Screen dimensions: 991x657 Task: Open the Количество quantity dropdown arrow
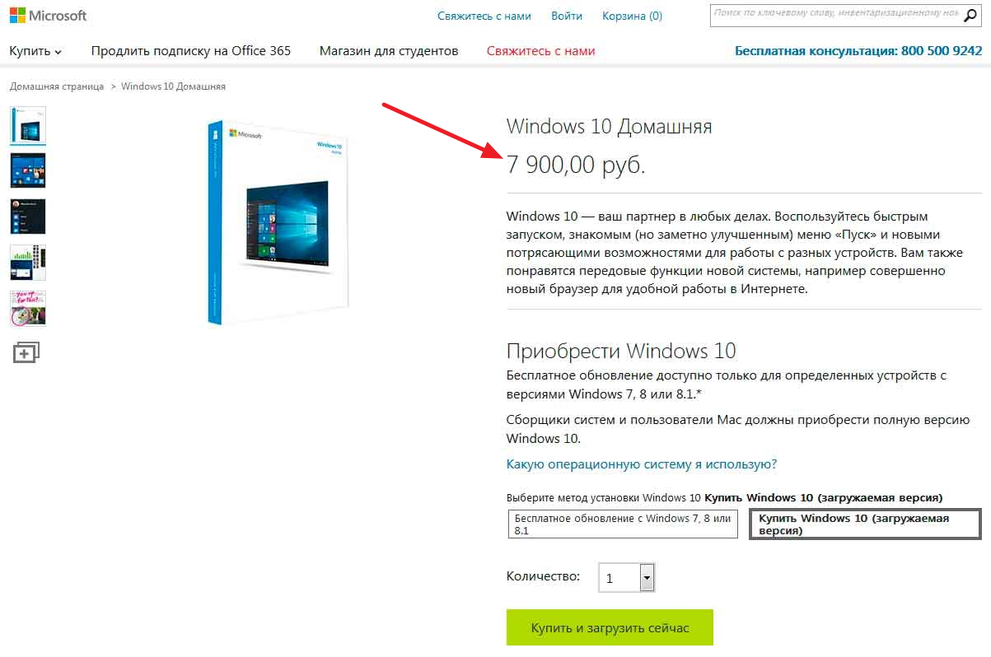point(647,578)
